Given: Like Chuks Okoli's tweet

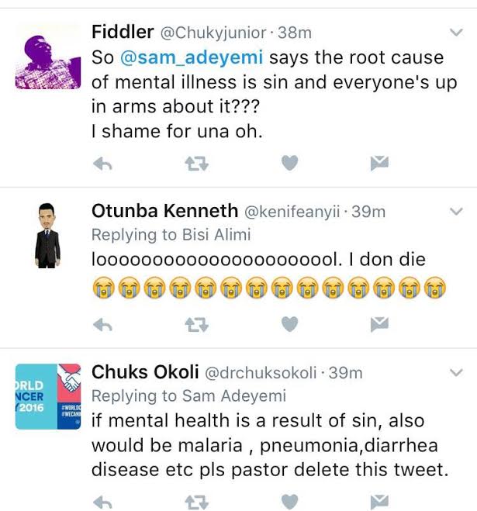Looking at the screenshot, I should pyautogui.click(x=289, y=501).
